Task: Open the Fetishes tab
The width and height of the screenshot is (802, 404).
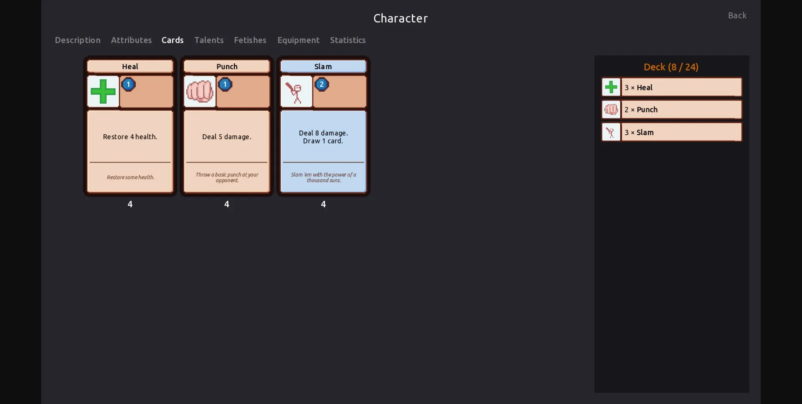Action: [250, 40]
